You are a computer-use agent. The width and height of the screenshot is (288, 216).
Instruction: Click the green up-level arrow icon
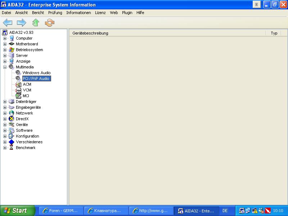click(x=36, y=23)
